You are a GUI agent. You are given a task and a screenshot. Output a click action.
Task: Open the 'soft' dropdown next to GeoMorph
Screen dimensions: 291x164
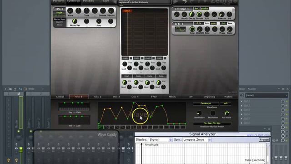coord(226,103)
